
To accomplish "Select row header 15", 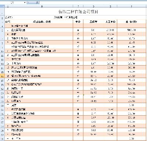I will coord(2,72).
